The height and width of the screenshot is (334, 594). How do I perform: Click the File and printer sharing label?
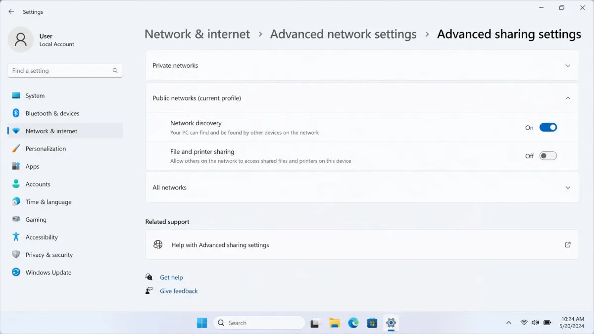click(x=202, y=152)
